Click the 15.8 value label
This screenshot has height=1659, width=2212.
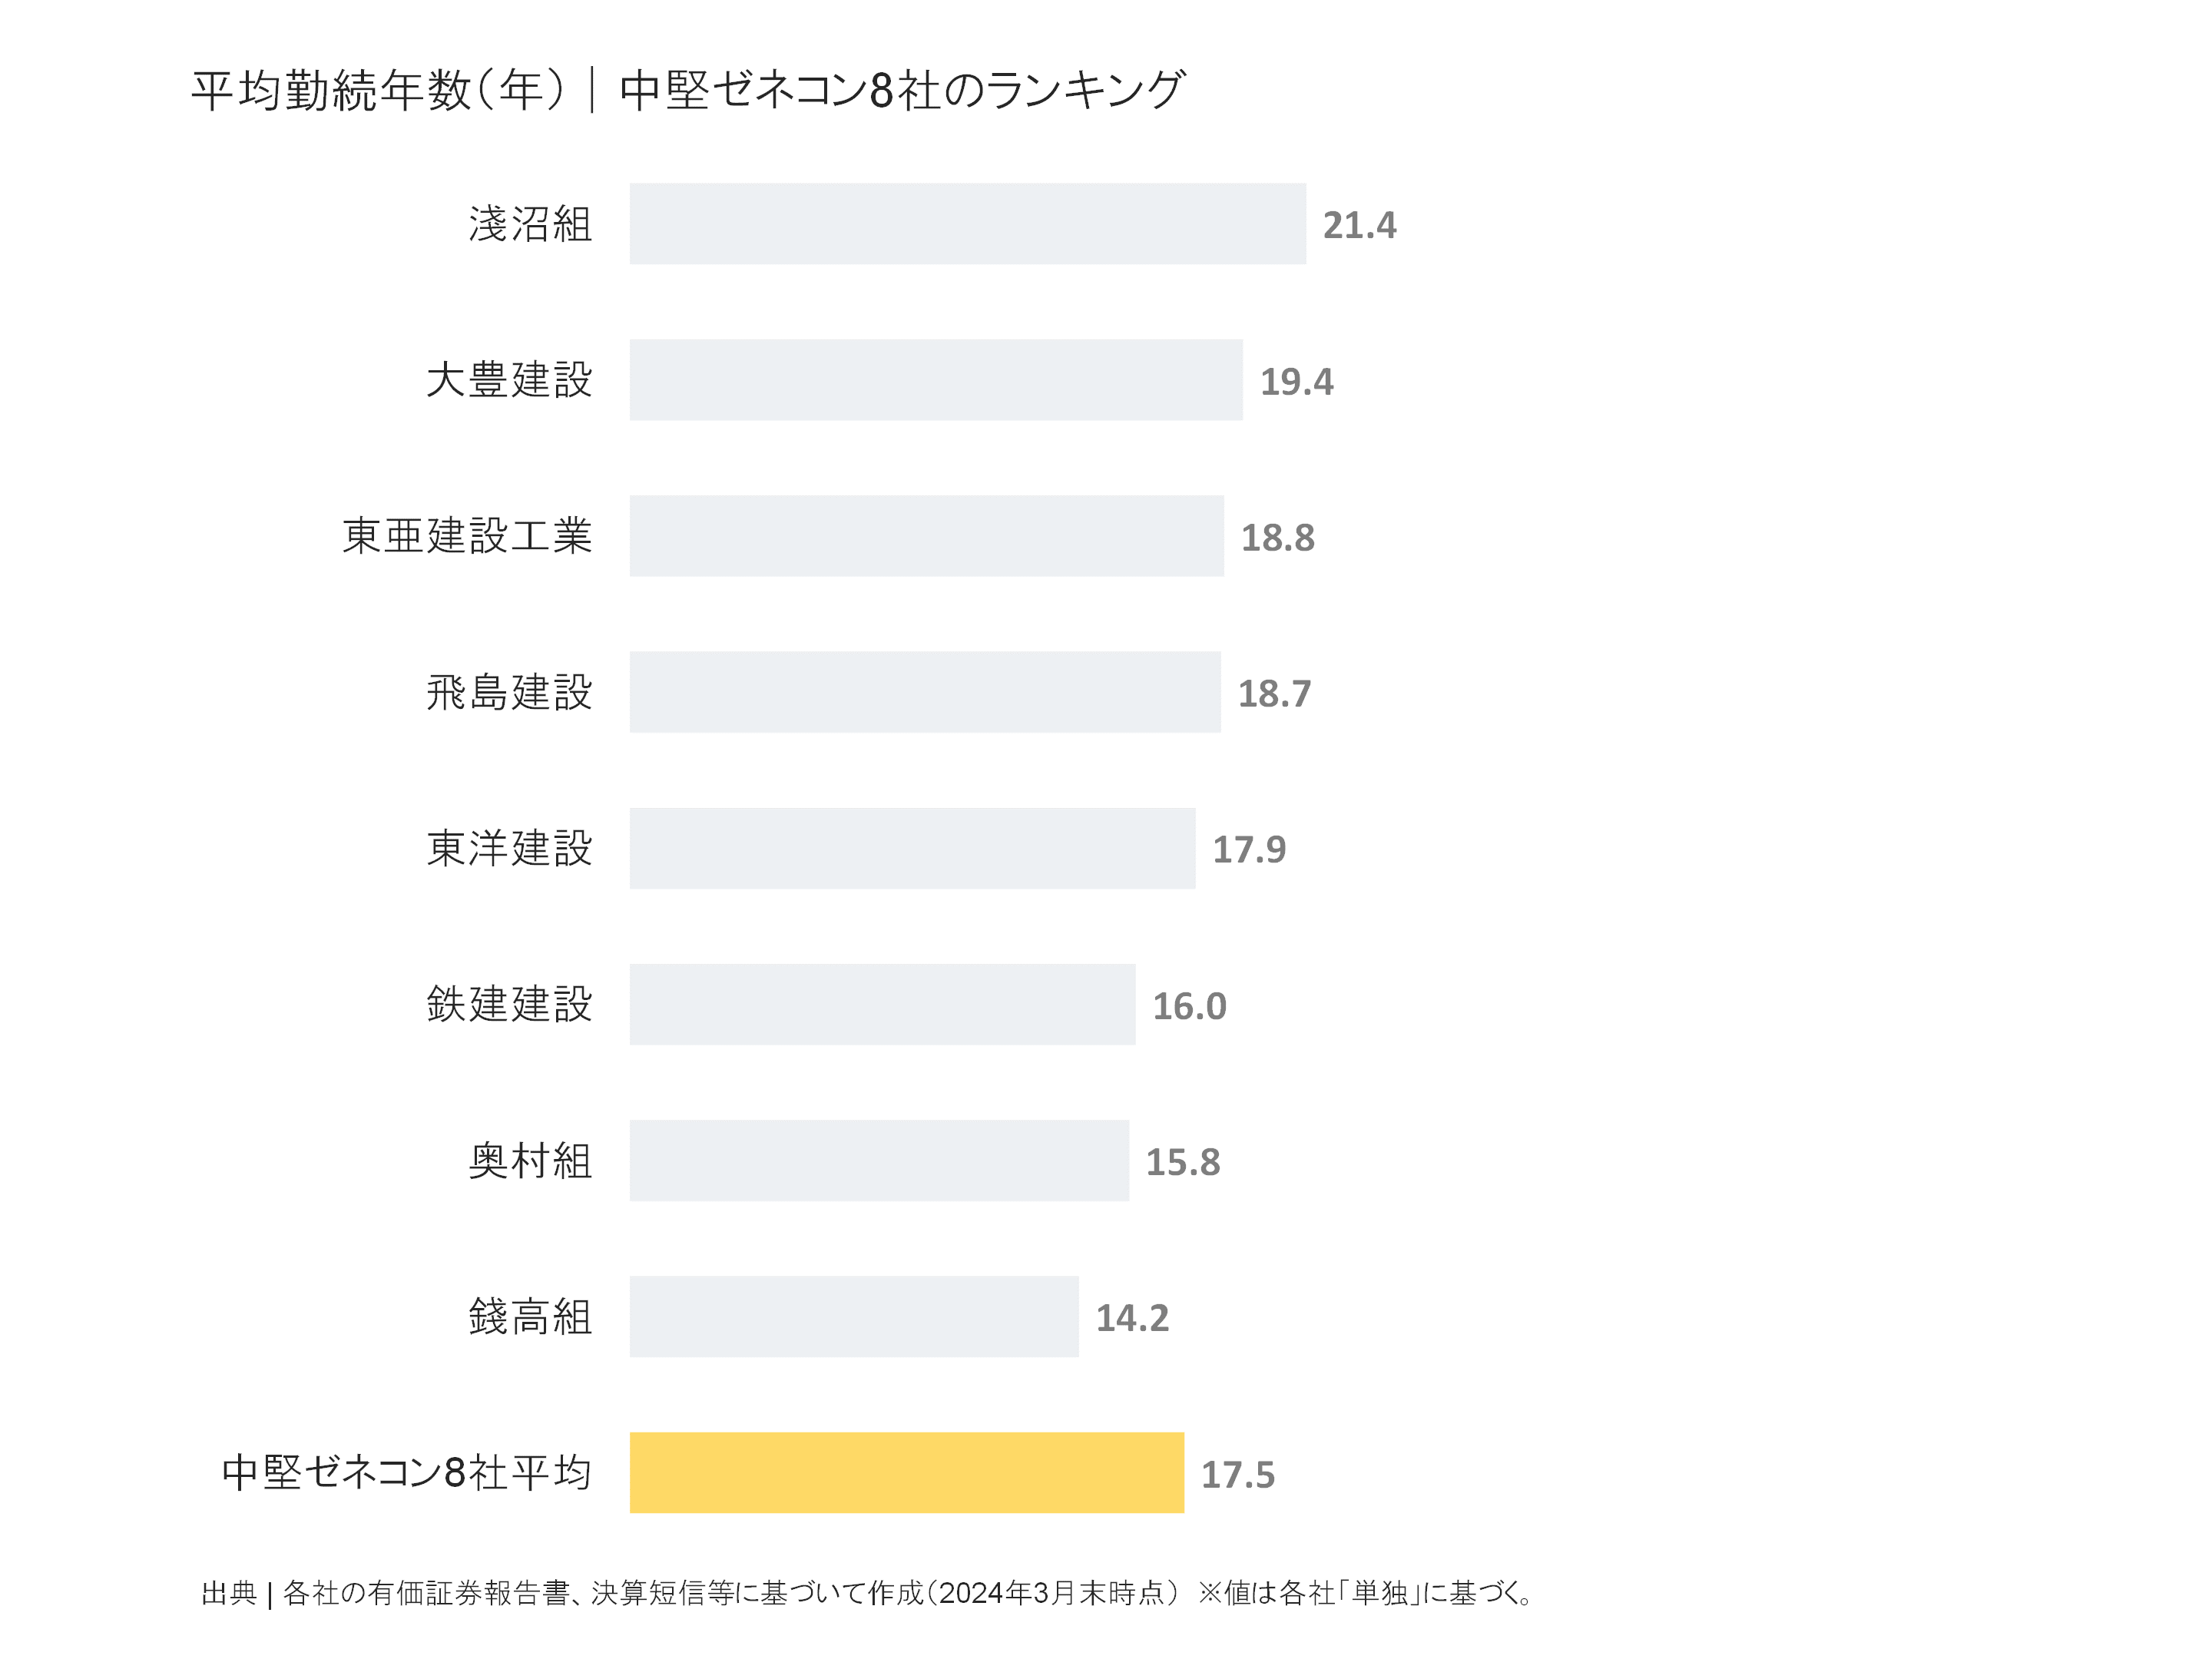click(x=1183, y=1162)
